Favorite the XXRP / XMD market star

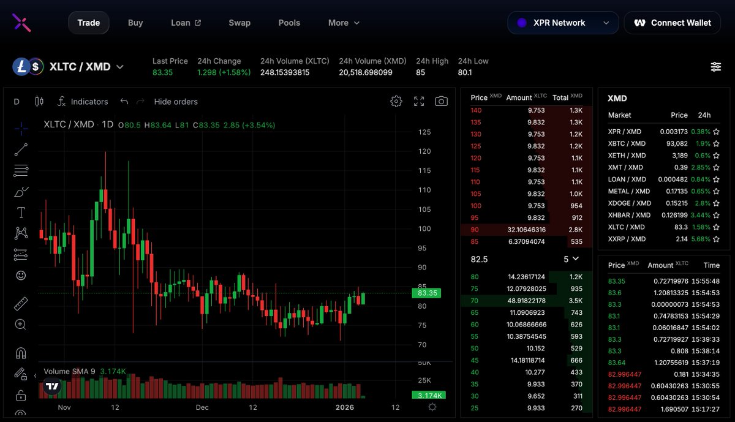(716, 239)
